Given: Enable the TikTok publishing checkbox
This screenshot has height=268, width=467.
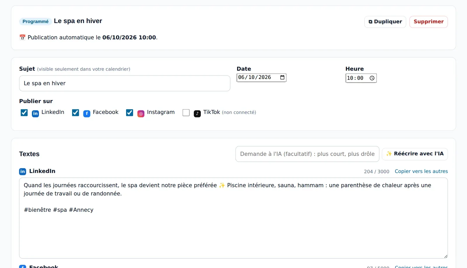Looking at the screenshot, I should point(186,113).
